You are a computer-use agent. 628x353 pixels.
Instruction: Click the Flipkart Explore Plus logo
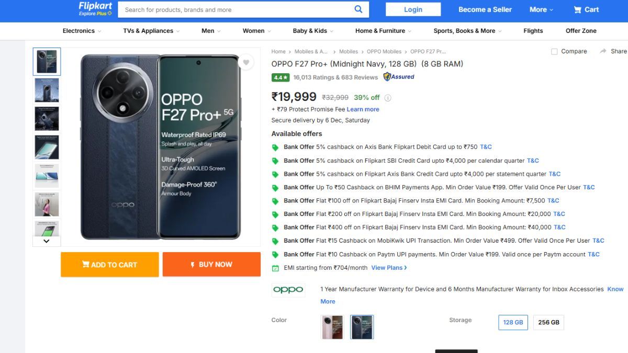pyautogui.click(x=95, y=9)
